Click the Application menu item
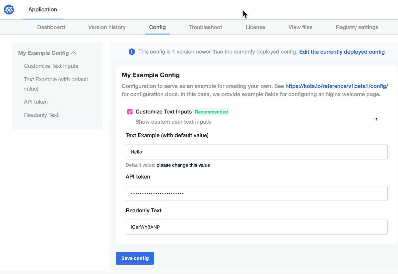This screenshot has height=274, width=398. [x=42, y=10]
